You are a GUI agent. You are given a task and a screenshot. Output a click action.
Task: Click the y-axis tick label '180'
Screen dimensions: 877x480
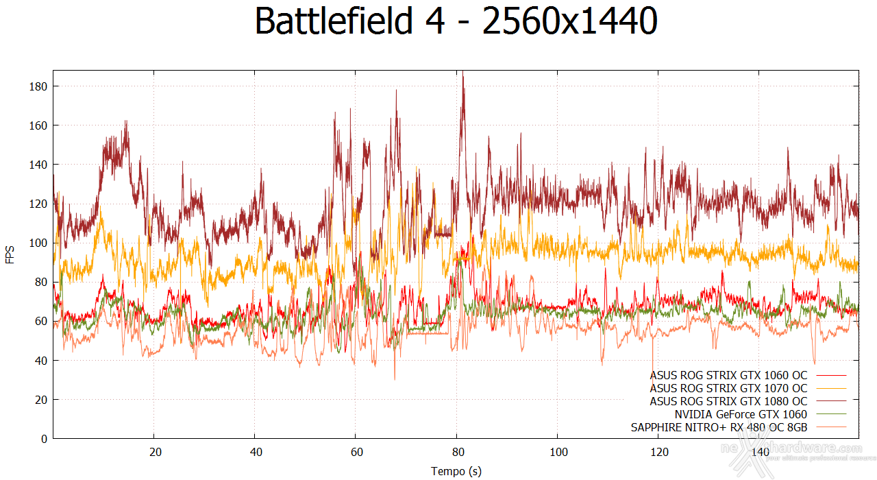pyautogui.click(x=38, y=86)
